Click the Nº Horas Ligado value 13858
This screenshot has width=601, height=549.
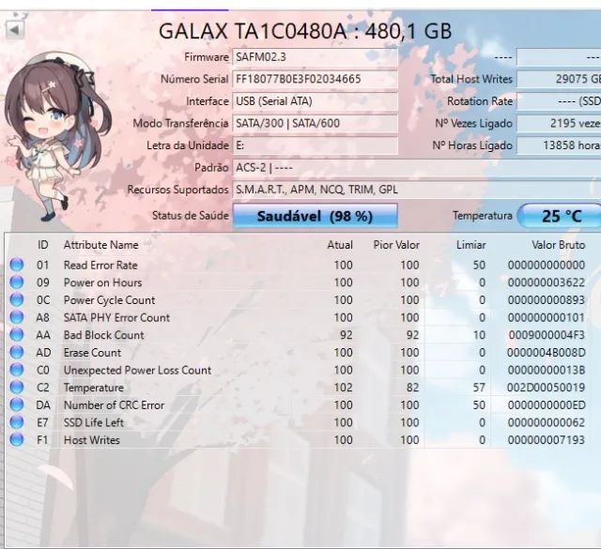click(x=559, y=145)
